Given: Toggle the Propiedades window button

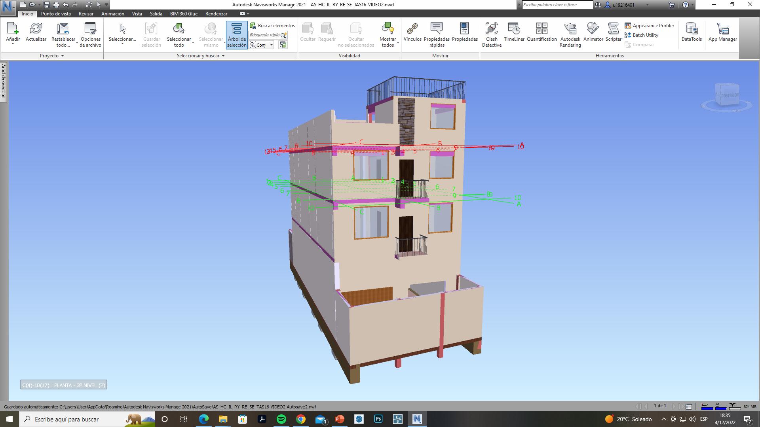Looking at the screenshot, I should [x=465, y=32].
